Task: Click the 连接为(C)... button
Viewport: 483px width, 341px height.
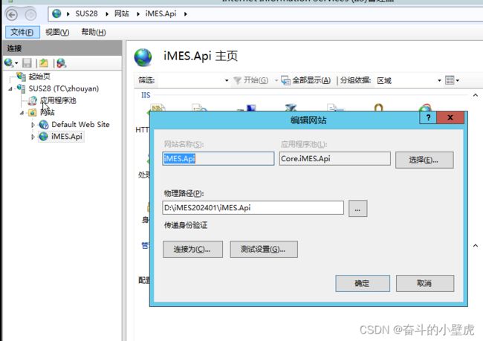Action: 192,249
